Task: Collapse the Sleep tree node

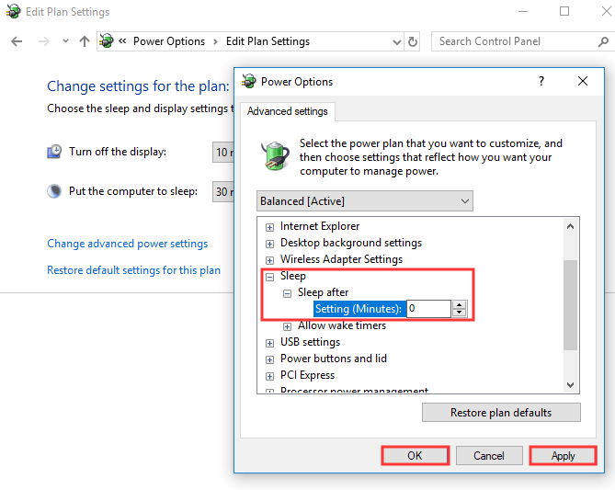Action: point(269,276)
